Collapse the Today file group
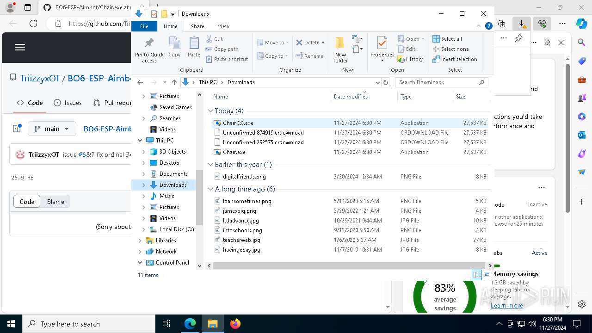Viewport: 592px width, 333px height. (211, 111)
